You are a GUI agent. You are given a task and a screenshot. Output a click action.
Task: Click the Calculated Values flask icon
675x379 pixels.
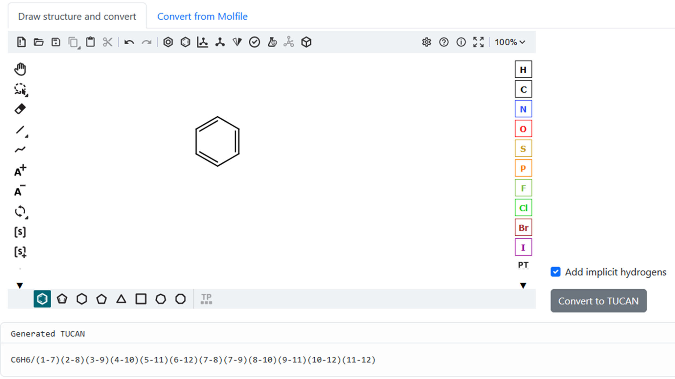[x=272, y=42]
